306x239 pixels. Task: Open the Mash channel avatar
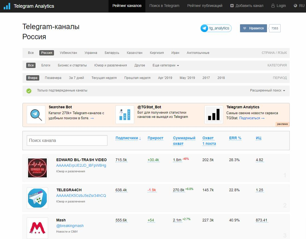pyautogui.click(x=37, y=228)
